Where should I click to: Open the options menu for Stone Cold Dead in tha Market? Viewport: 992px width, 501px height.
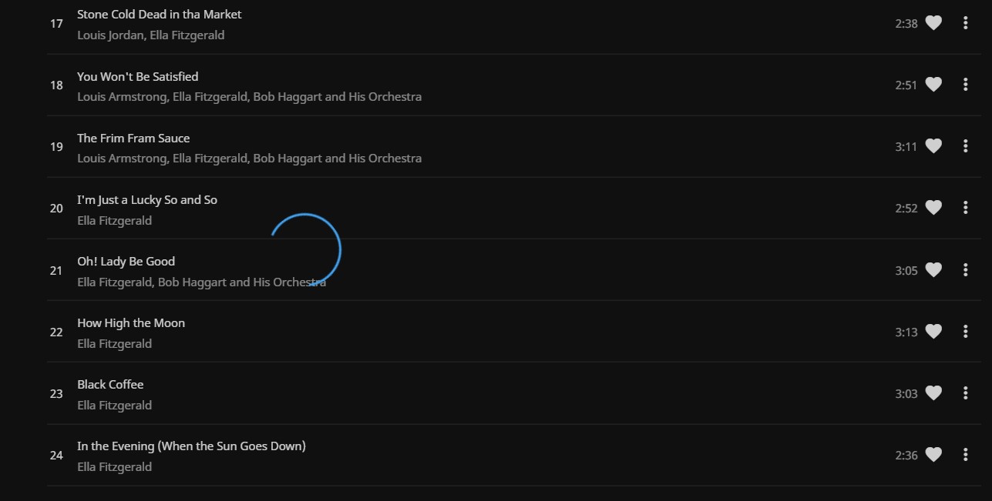[965, 23]
